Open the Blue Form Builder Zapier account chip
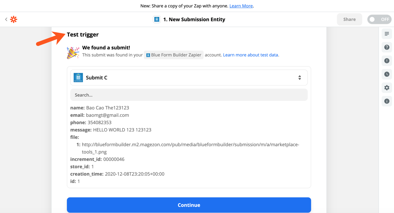 click(x=174, y=55)
